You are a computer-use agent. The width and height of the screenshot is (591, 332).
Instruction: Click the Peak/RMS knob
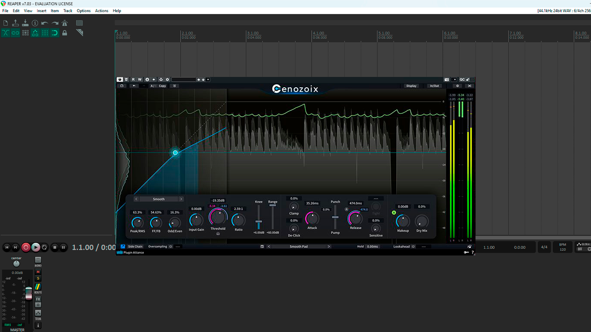tap(138, 223)
